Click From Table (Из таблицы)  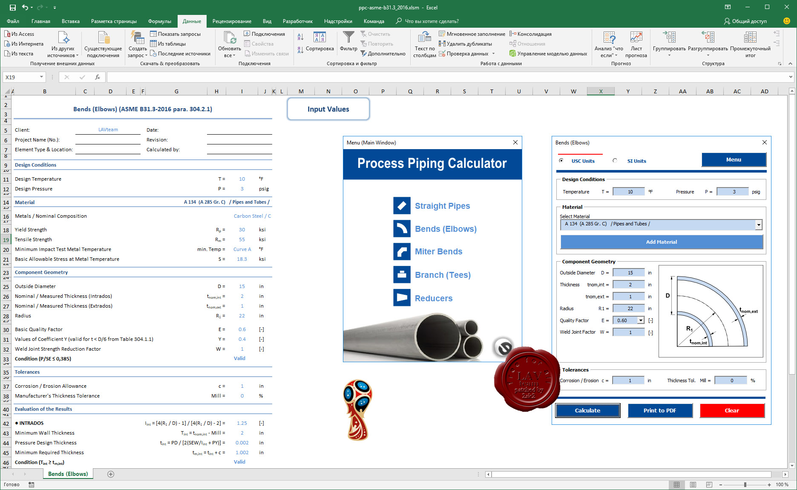tap(168, 44)
